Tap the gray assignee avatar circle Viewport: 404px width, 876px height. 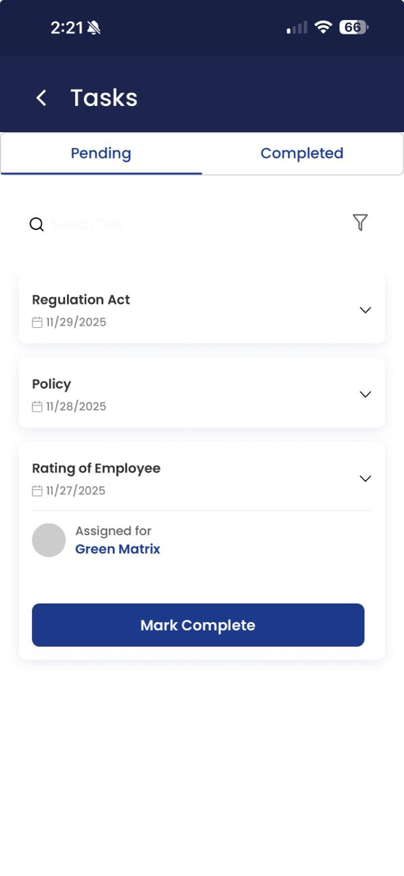[49, 540]
